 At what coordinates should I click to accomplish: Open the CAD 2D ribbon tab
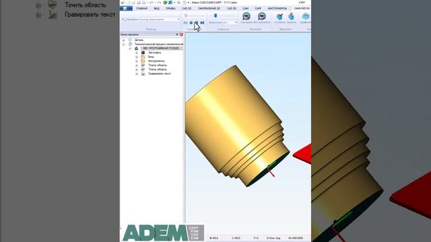[x=187, y=9]
